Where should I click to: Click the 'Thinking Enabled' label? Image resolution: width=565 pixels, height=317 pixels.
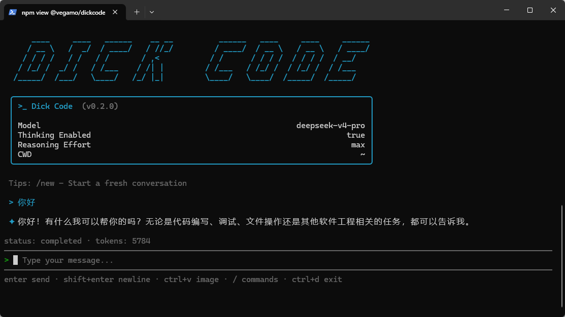coord(54,135)
